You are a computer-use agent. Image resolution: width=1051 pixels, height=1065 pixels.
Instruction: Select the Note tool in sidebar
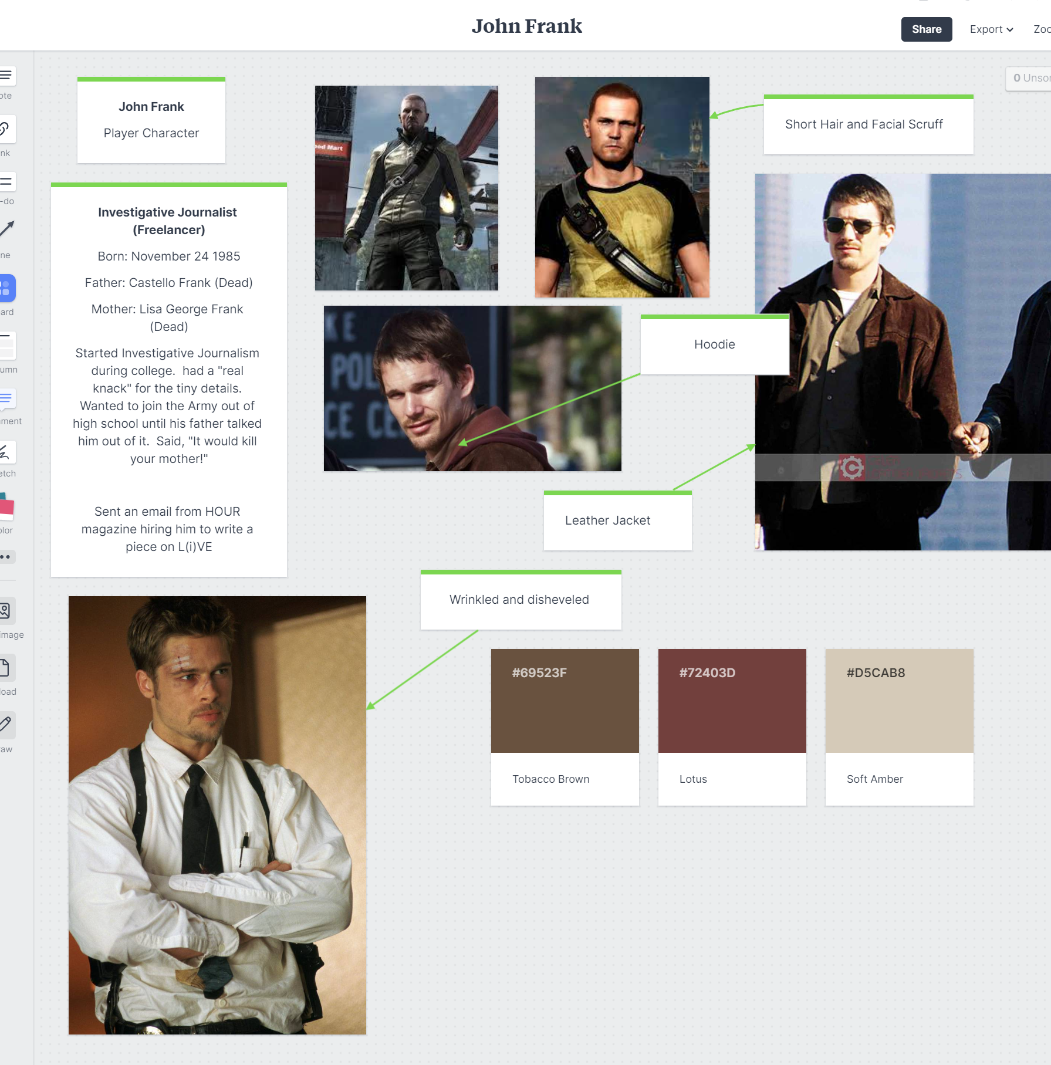click(x=7, y=76)
